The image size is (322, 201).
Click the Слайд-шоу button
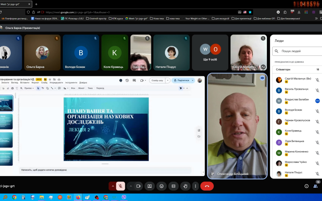157,80
